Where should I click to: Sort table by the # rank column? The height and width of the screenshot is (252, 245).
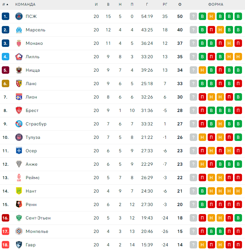coord(5,4)
